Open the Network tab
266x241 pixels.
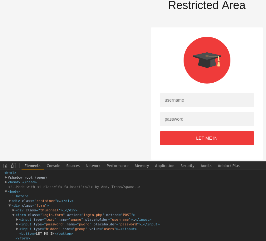pyautogui.click(x=93, y=166)
